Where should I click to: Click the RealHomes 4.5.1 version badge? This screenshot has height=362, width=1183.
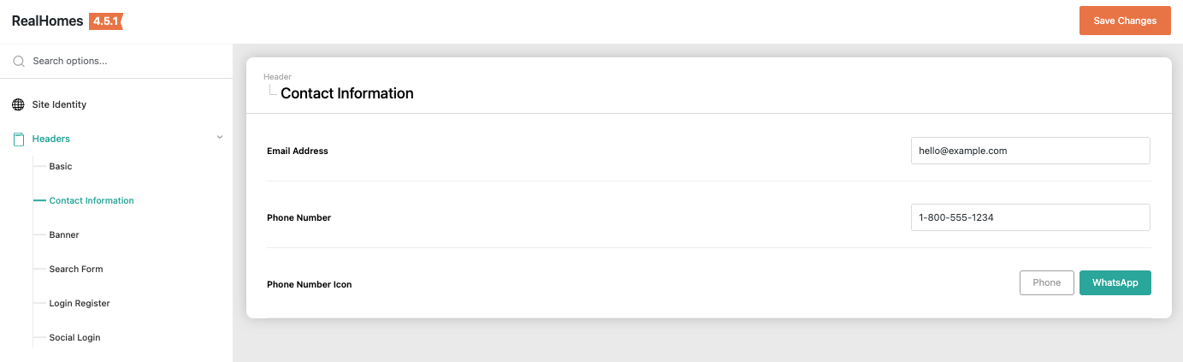pyautogui.click(x=106, y=21)
